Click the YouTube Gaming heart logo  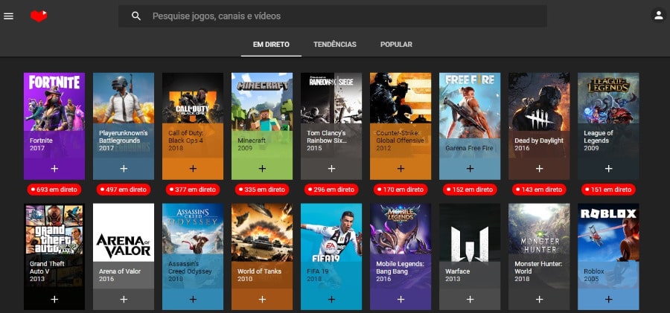click(x=39, y=16)
